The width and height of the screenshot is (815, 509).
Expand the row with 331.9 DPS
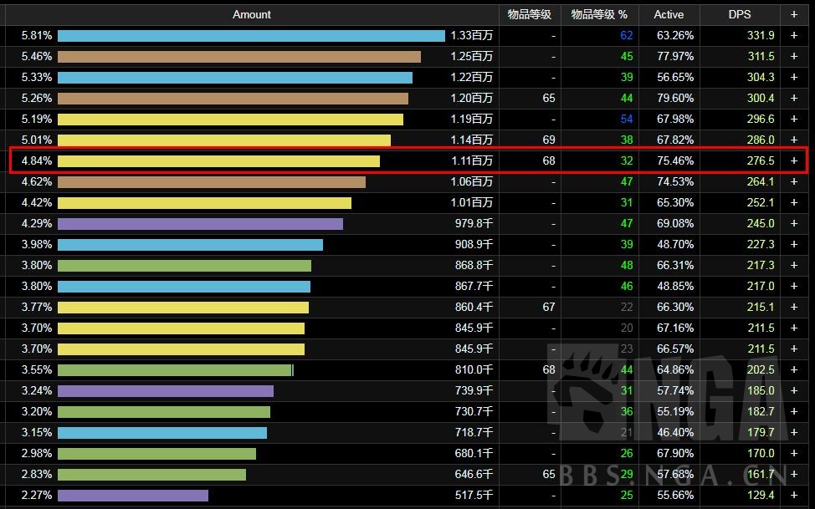tap(794, 36)
